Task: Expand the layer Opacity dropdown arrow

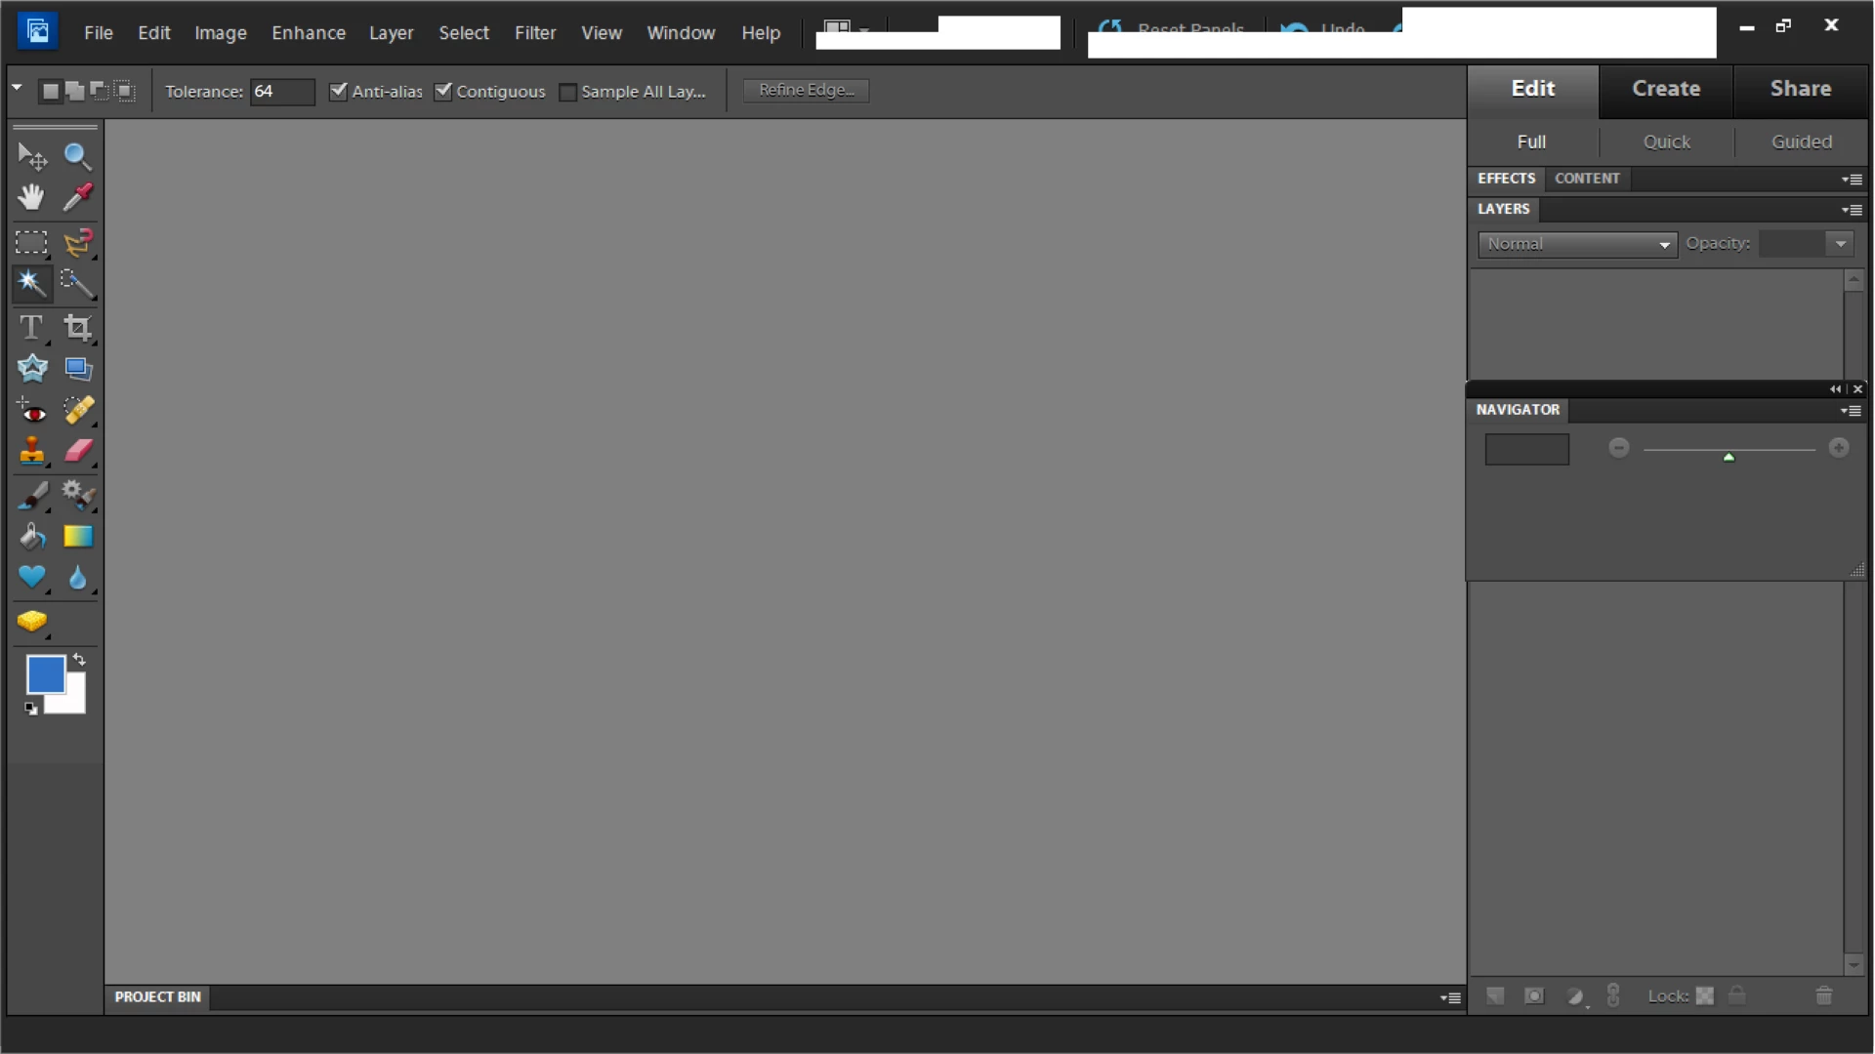Action: (1840, 244)
